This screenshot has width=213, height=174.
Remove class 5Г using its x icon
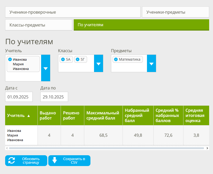78,59
